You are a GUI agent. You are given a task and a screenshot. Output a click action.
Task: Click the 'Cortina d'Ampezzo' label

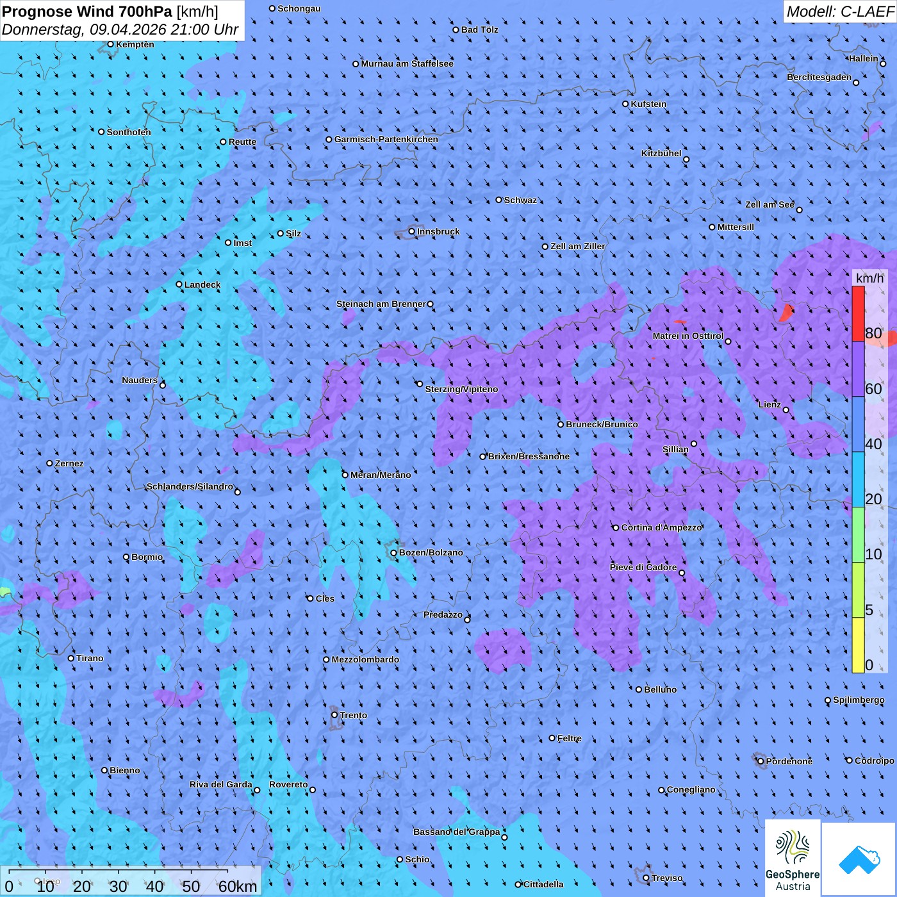coord(662,527)
